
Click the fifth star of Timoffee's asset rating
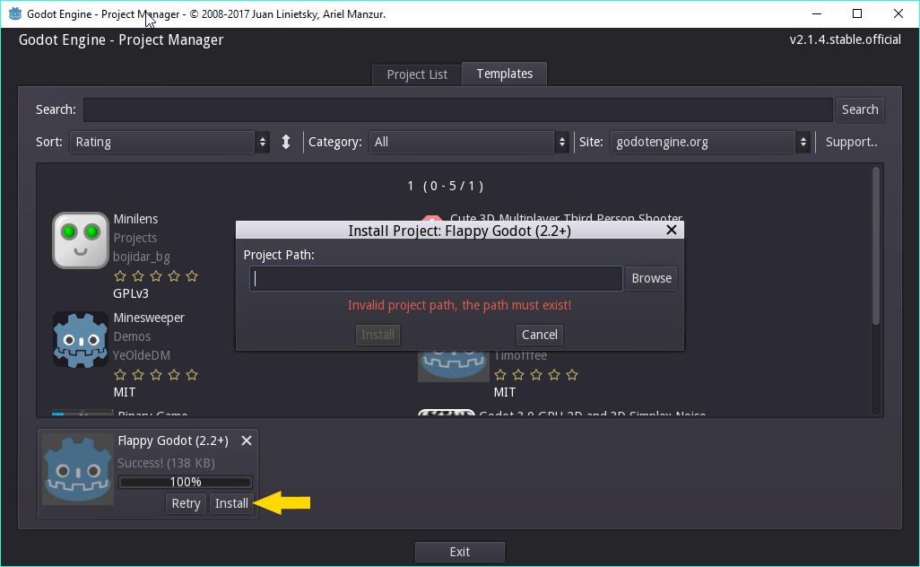pos(572,374)
